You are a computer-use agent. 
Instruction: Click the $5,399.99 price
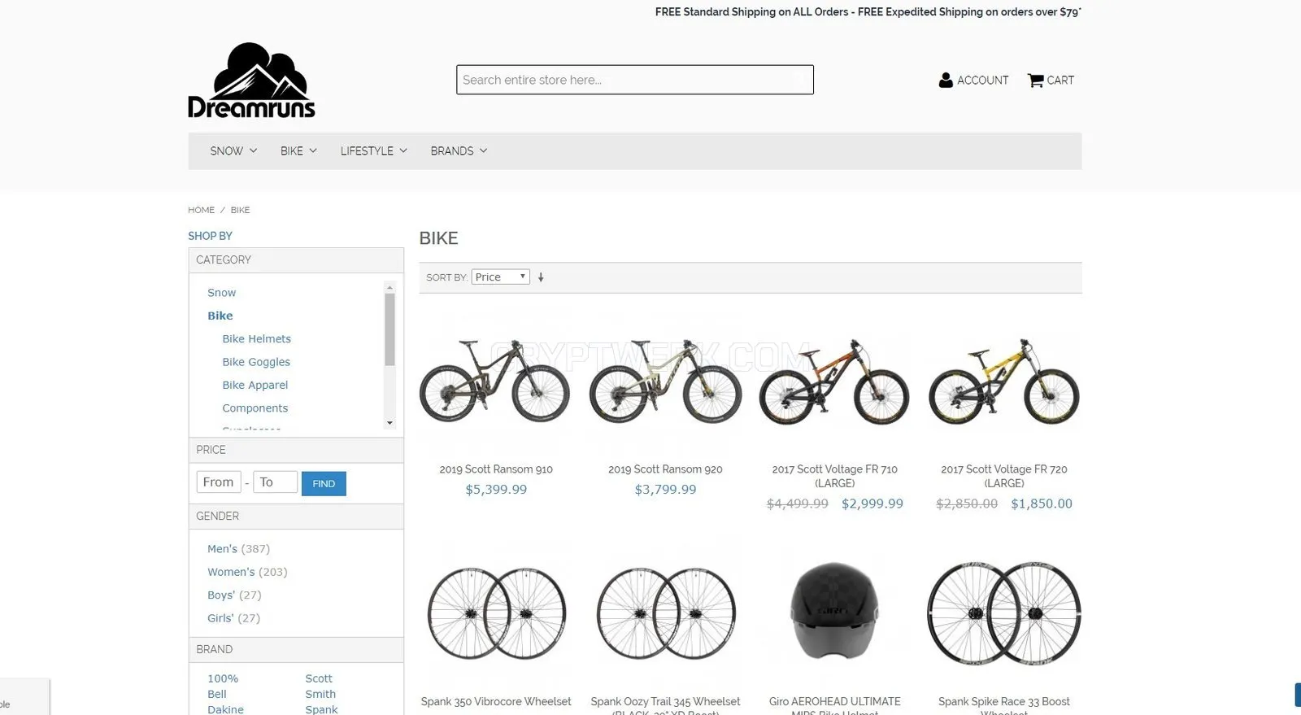click(x=496, y=490)
